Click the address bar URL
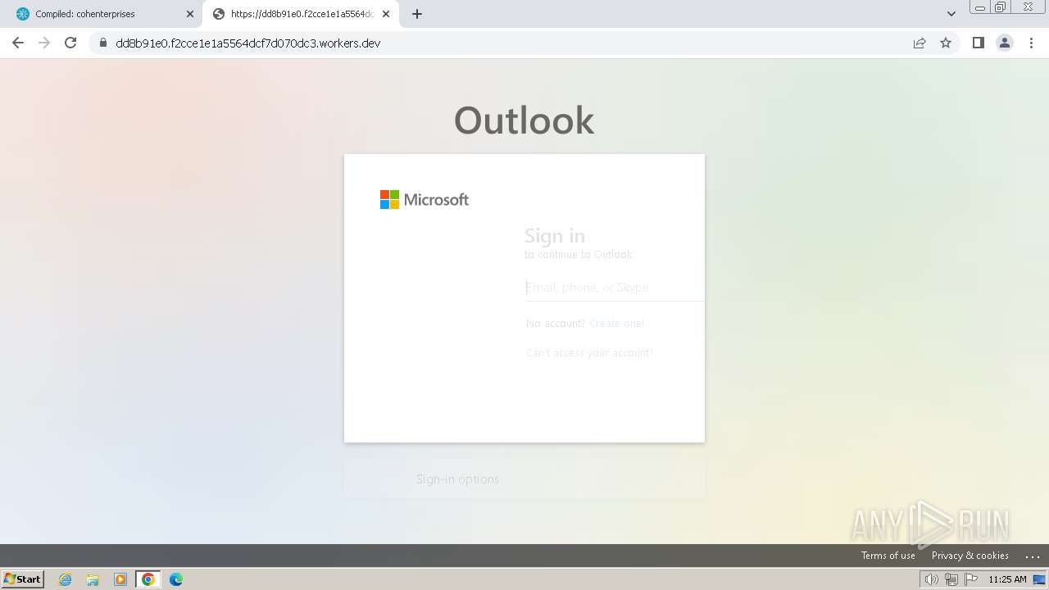Viewport: 1049px width, 590px height. (248, 43)
